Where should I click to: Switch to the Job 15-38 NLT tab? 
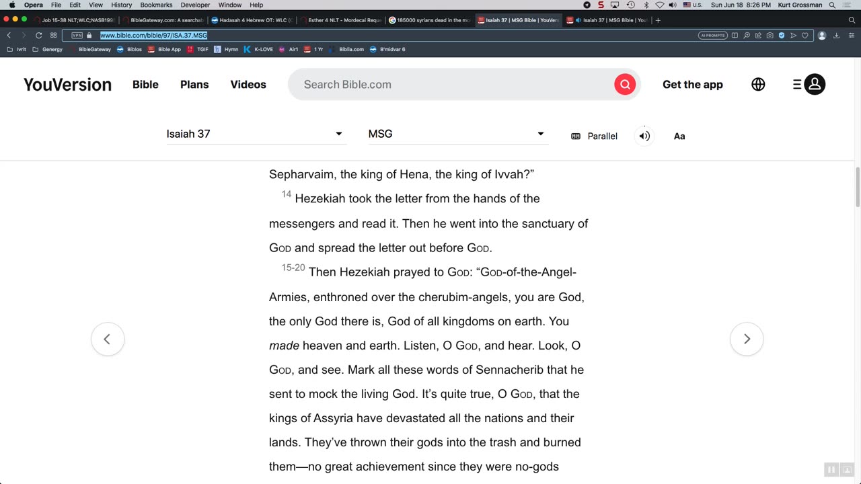point(75,20)
